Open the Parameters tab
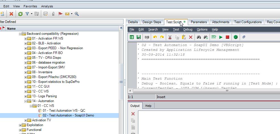The image size is (280, 134). pyautogui.click(x=199, y=22)
